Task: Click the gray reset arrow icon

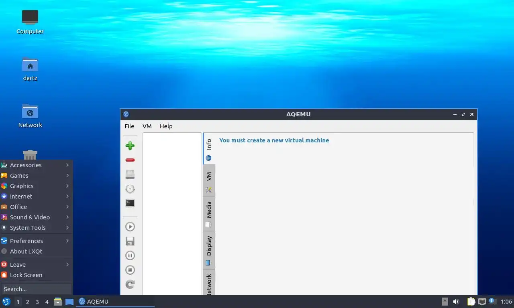Action: coord(130,284)
